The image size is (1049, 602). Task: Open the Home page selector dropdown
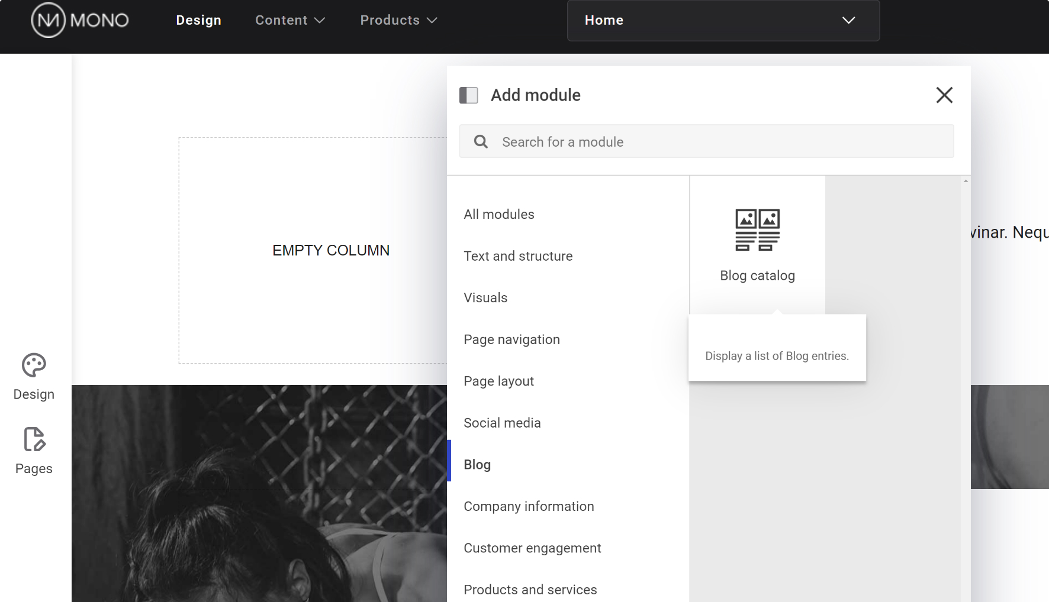(x=723, y=21)
